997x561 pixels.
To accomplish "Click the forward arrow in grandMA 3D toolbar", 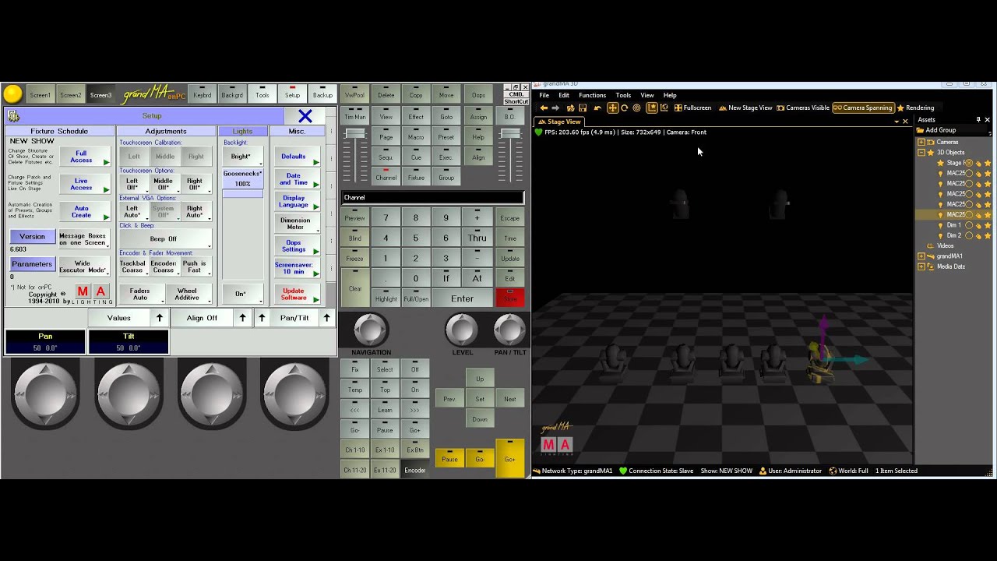I will [555, 108].
